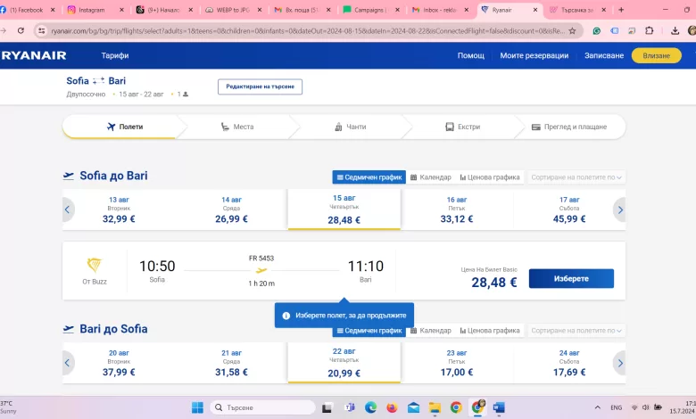View site information icon in address bar

[x=42, y=30]
